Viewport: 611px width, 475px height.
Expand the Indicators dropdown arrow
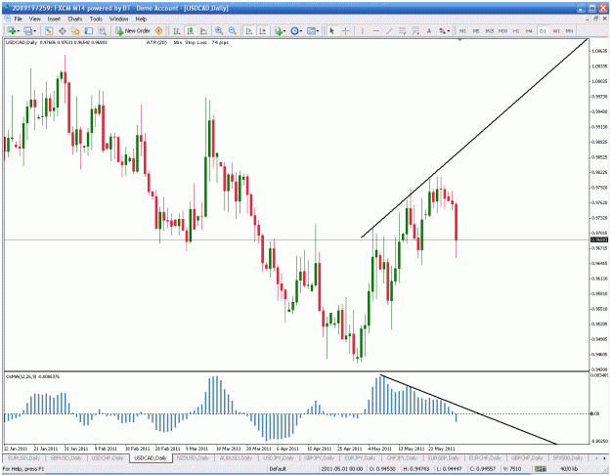(x=284, y=31)
